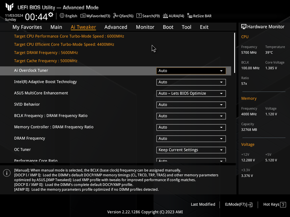
Task: Click the 00:44 clock display
Action: (x=36, y=17)
